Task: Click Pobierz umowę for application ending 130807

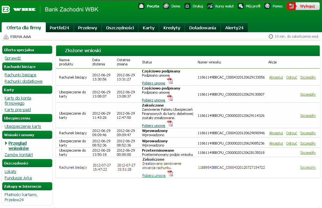Action: pyautogui.click(x=153, y=100)
